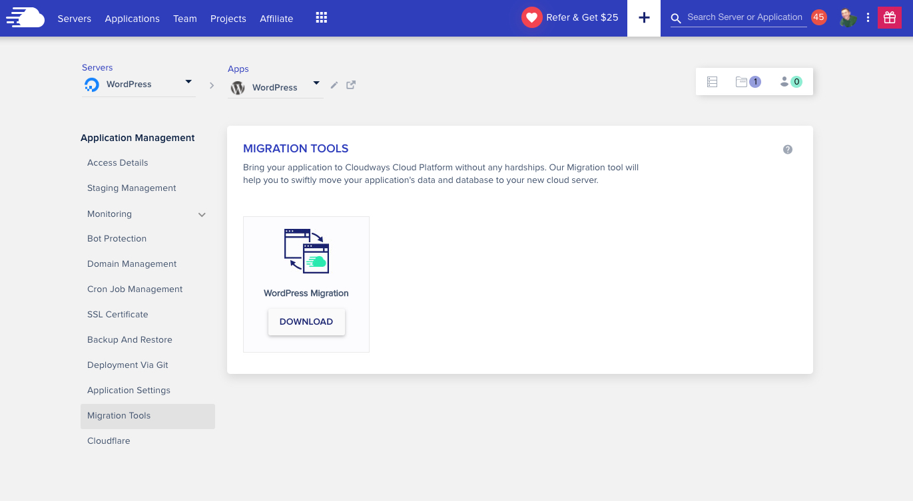
Task: Click the DOWNLOAD button
Action: click(306, 322)
